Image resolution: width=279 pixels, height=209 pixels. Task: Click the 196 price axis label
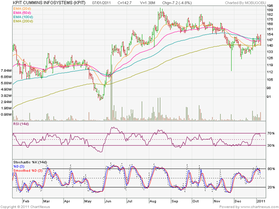(270, 6)
